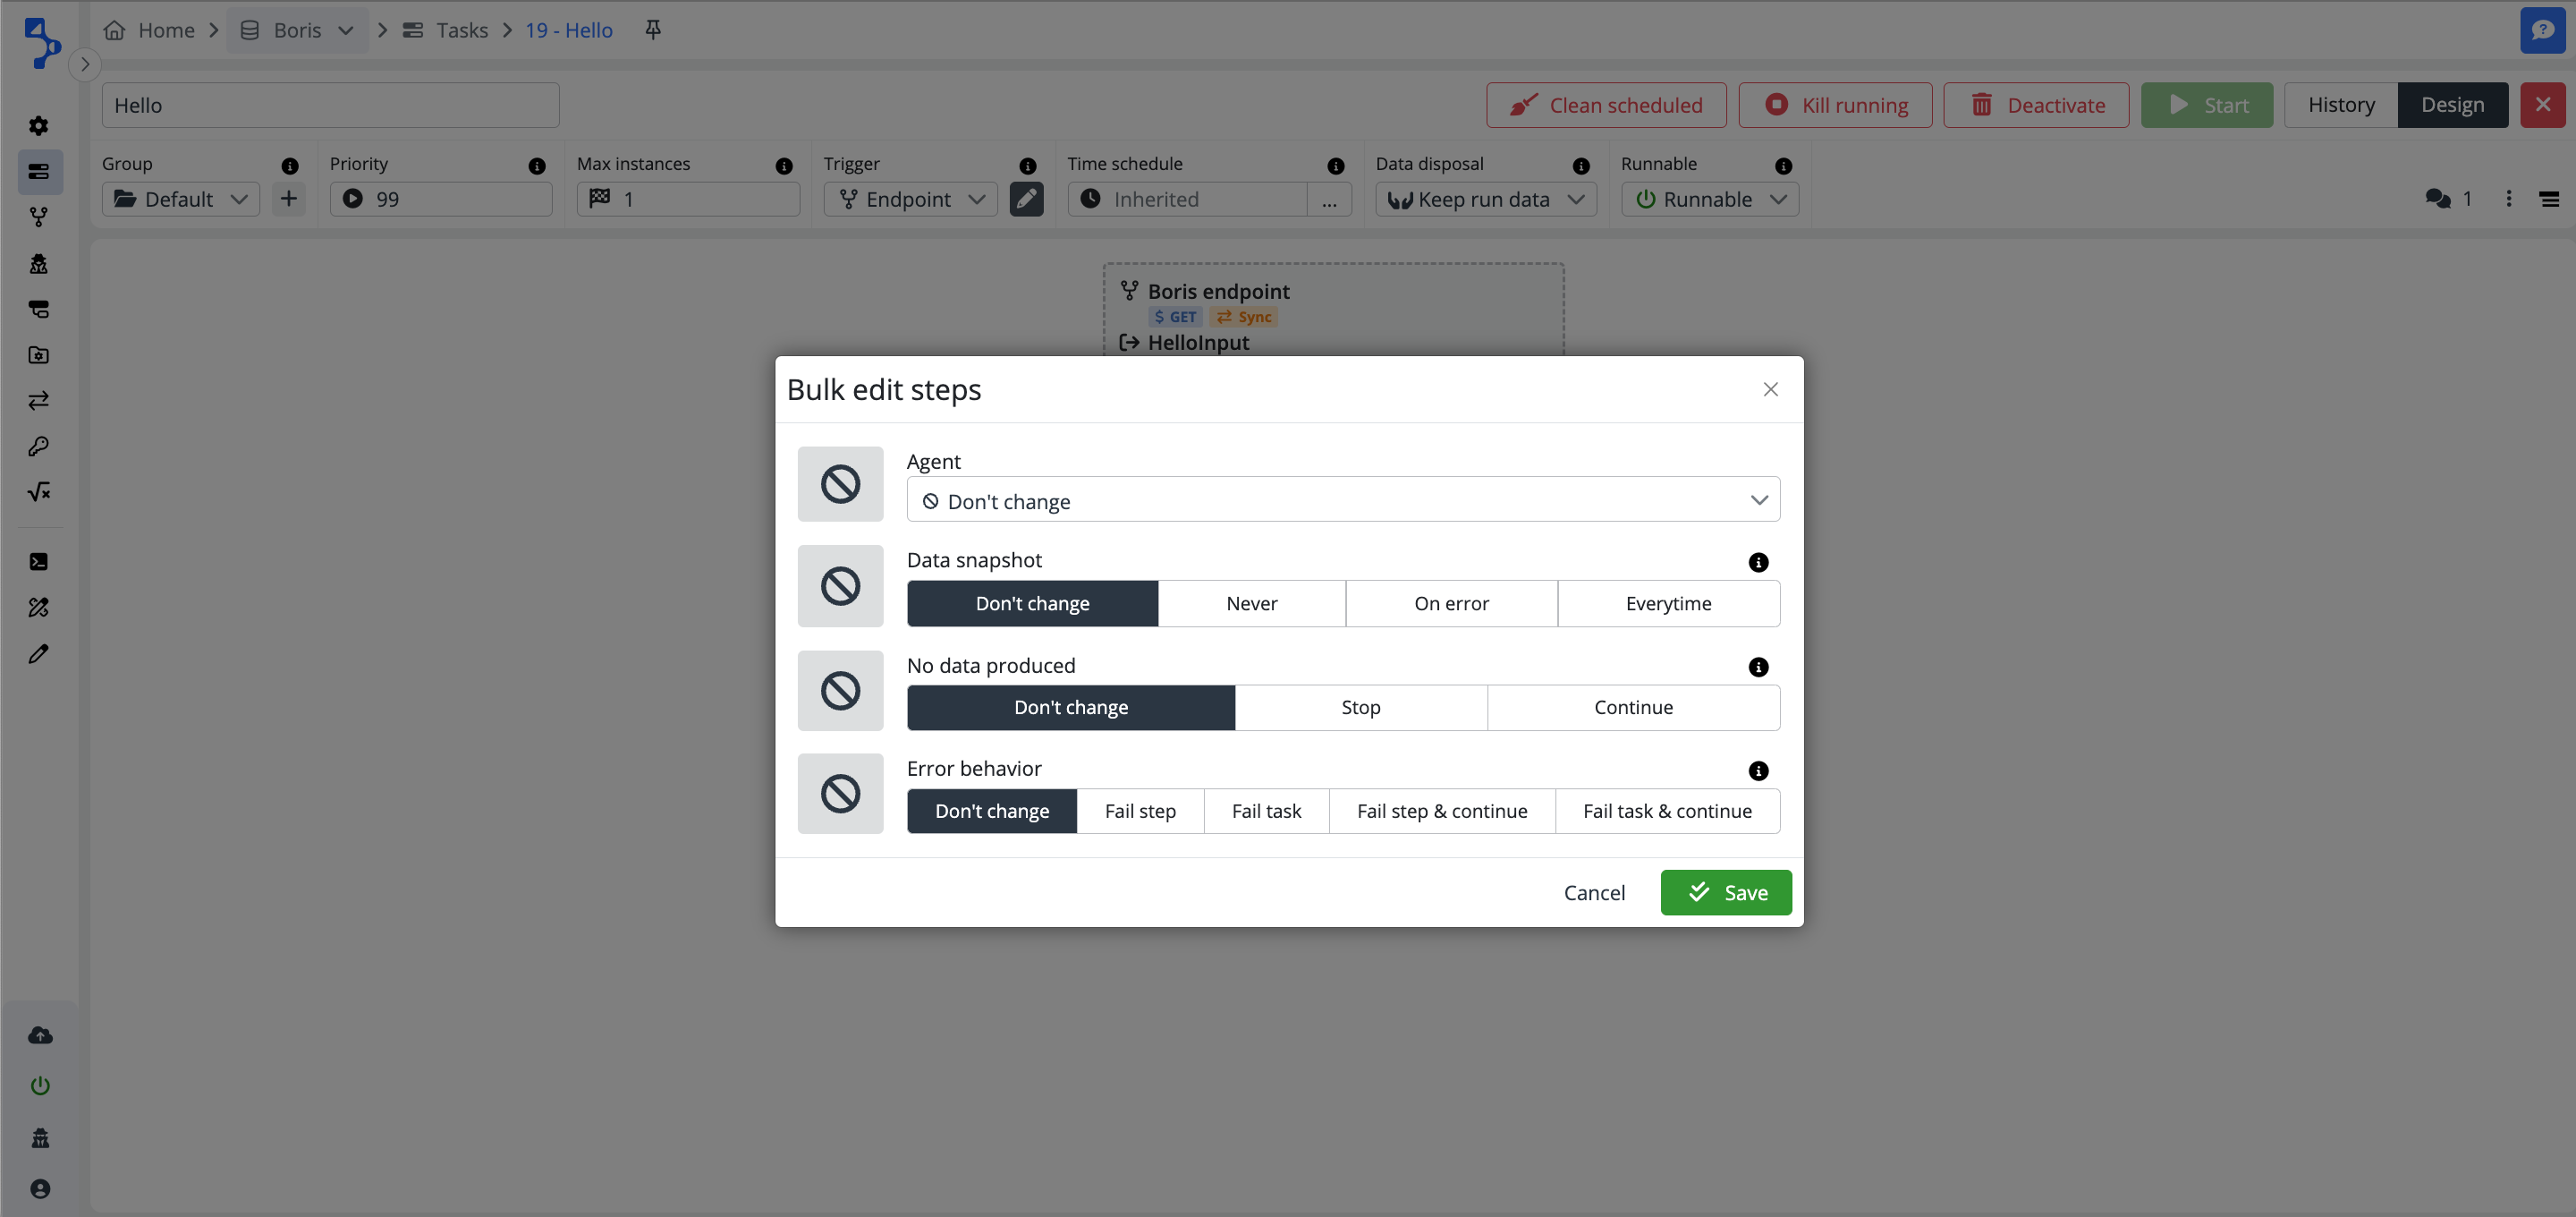Image resolution: width=2576 pixels, height=1217 pixels.
Task: Click the Tasks breadcrumb item
Action: pos(461,30)
